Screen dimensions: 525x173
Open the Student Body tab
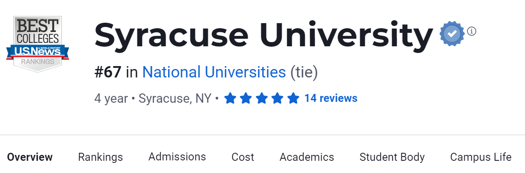coord(392,157)
